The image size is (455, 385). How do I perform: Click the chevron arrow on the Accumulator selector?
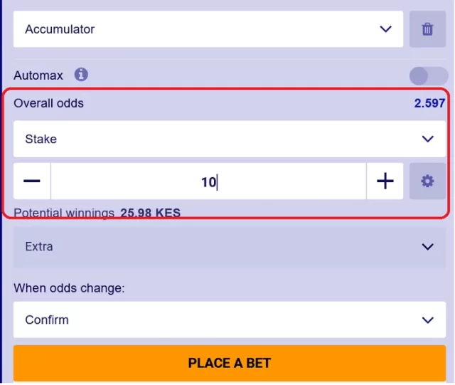[385, 29]
